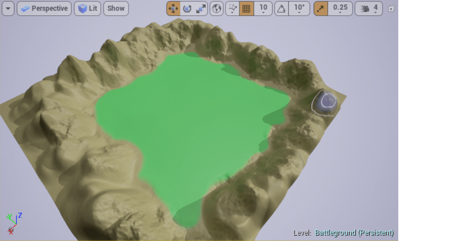Toggle rotation snapping angle icon

click(282, 9)
